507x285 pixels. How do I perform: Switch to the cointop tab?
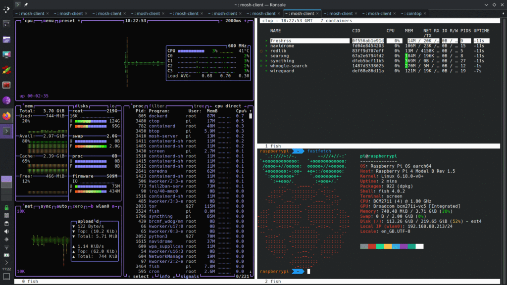(412, 13)
